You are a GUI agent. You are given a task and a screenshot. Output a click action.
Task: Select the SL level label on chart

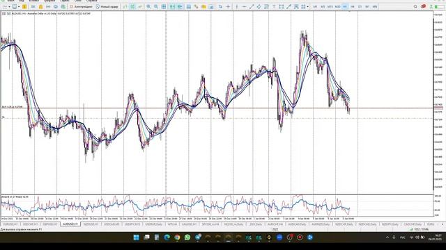3,117
